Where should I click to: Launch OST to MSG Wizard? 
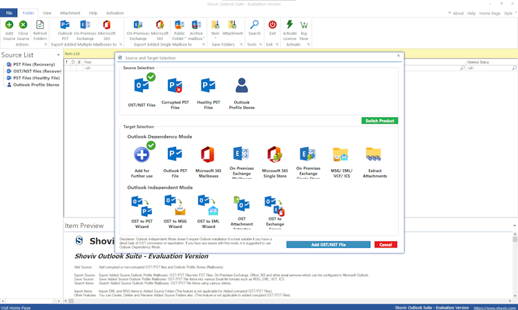[175, 212]
